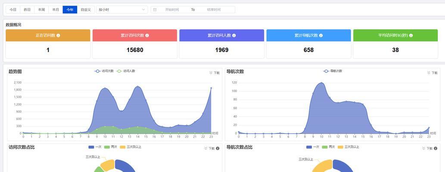This screenshot has height=172, width=445.
Task: Click the 15680 total visits value
Action: pos(135,50)
